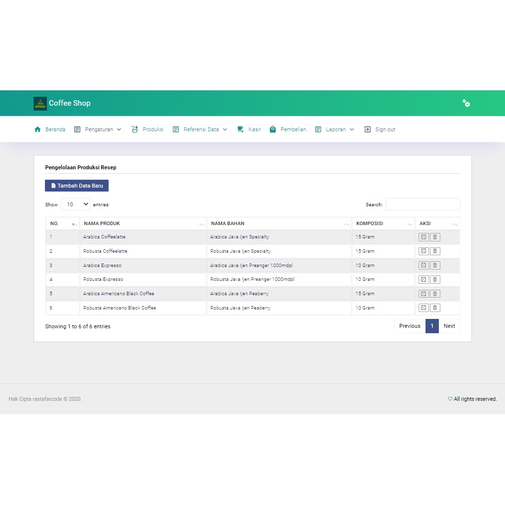This screenshot has width=505, height=505.
Task: Click the Laporan list icon
Action: [318, 129]
